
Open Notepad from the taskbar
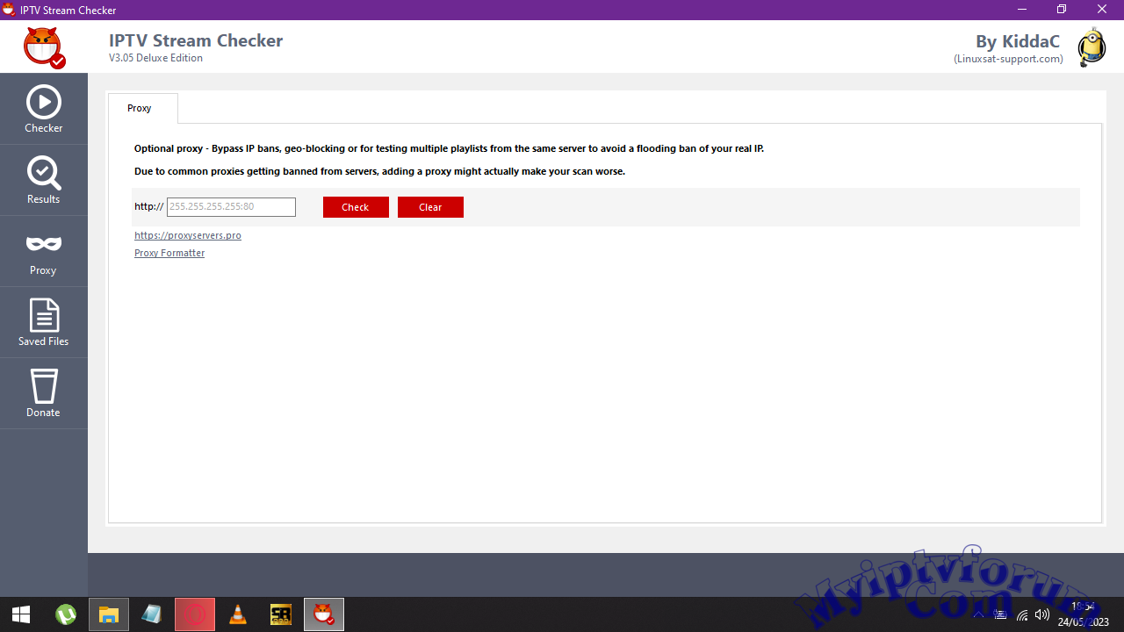[x=151, y=614]
